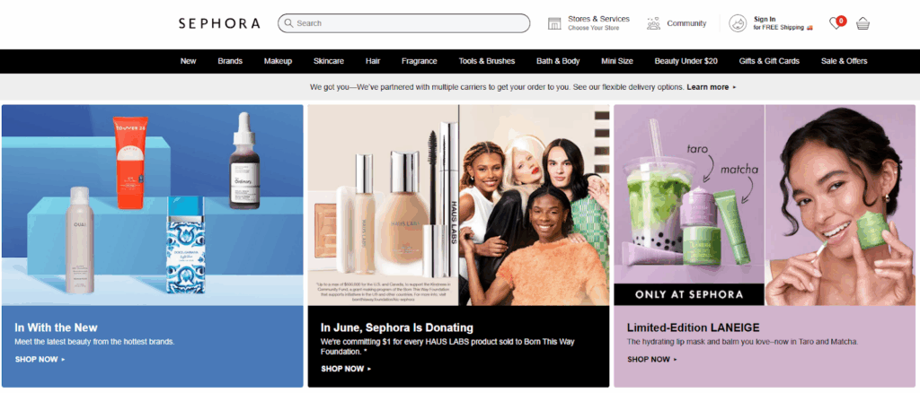Open the Makeup menu item

point(278,61)
